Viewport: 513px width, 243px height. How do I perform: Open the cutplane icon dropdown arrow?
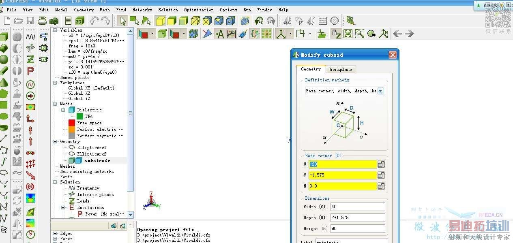tap(152, 34)
